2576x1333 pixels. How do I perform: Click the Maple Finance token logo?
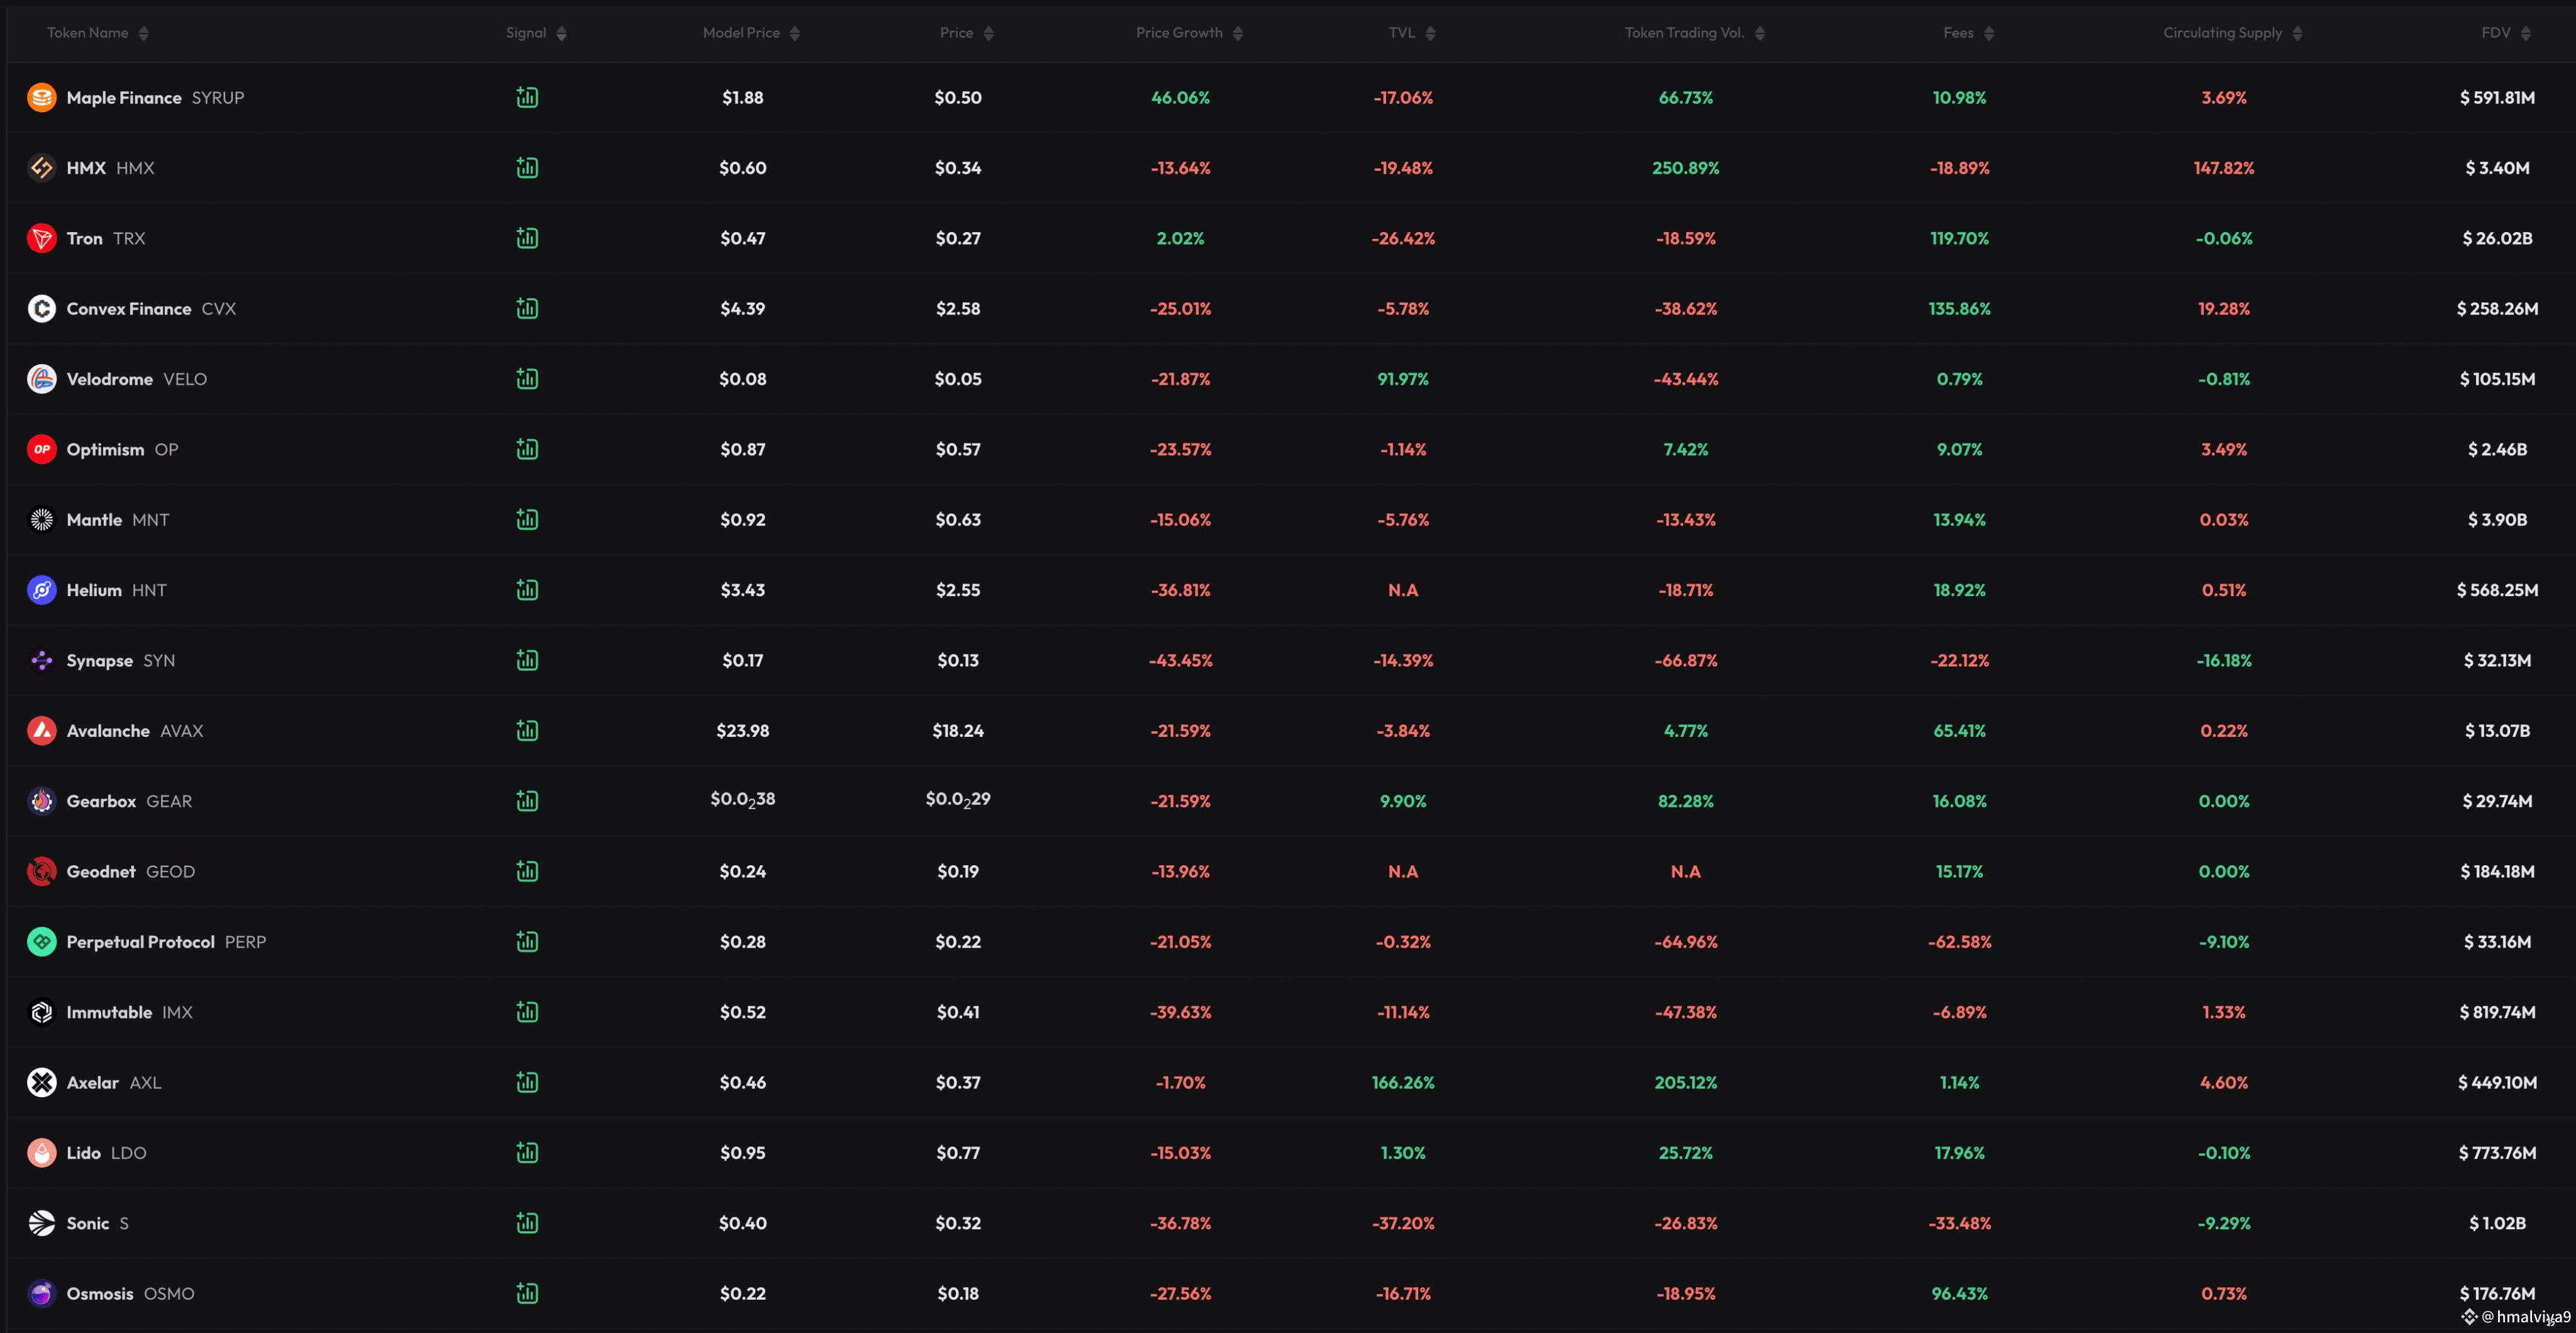tap(41, 97)
